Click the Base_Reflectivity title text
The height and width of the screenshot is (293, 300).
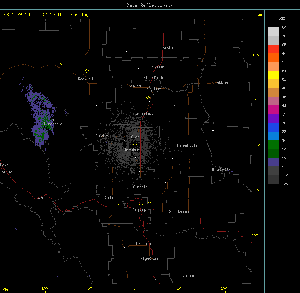pyautogui.click(x=150, y=5)
